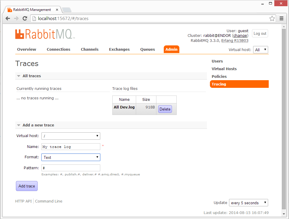Close the RabbitMQ Management tab
Viewport: 289px width, 219px height.
tap(57, 10)
